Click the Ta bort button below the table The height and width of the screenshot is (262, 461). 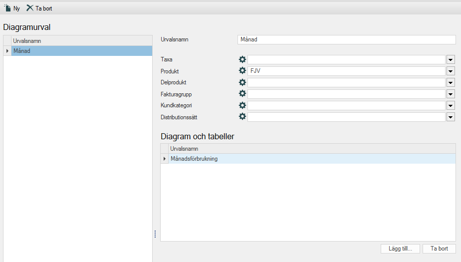coord(439,249)
